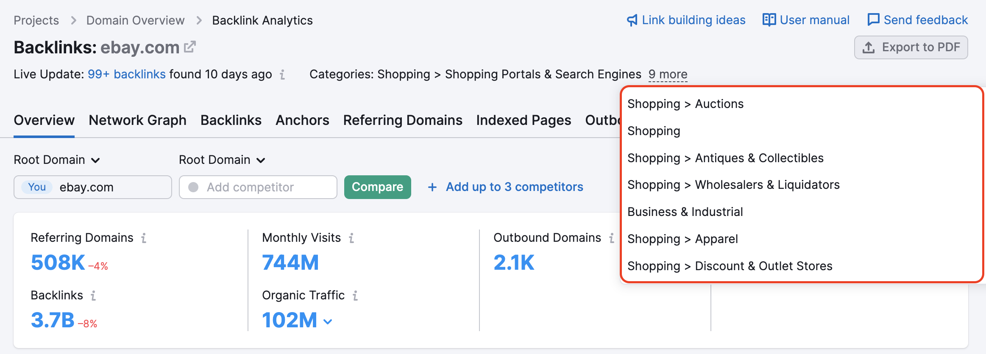986x354 pixels.
Task: Select Shopping > Auctions category
Action: click(x=685, y=104)
